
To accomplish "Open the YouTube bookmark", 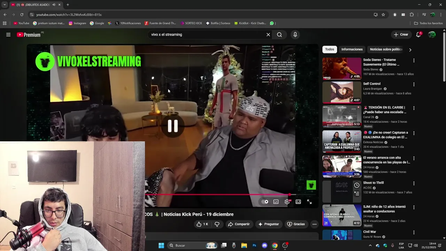I will pos(21,23).
